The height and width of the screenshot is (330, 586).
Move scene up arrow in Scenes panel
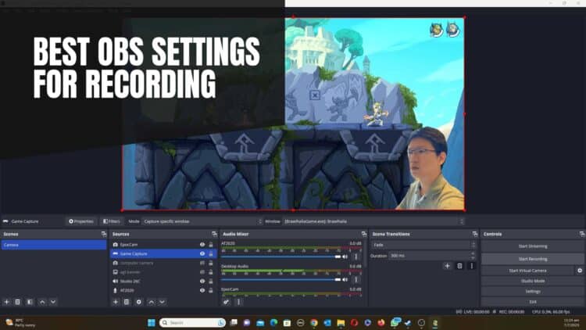pyautogui.click(x=42, y=302)
